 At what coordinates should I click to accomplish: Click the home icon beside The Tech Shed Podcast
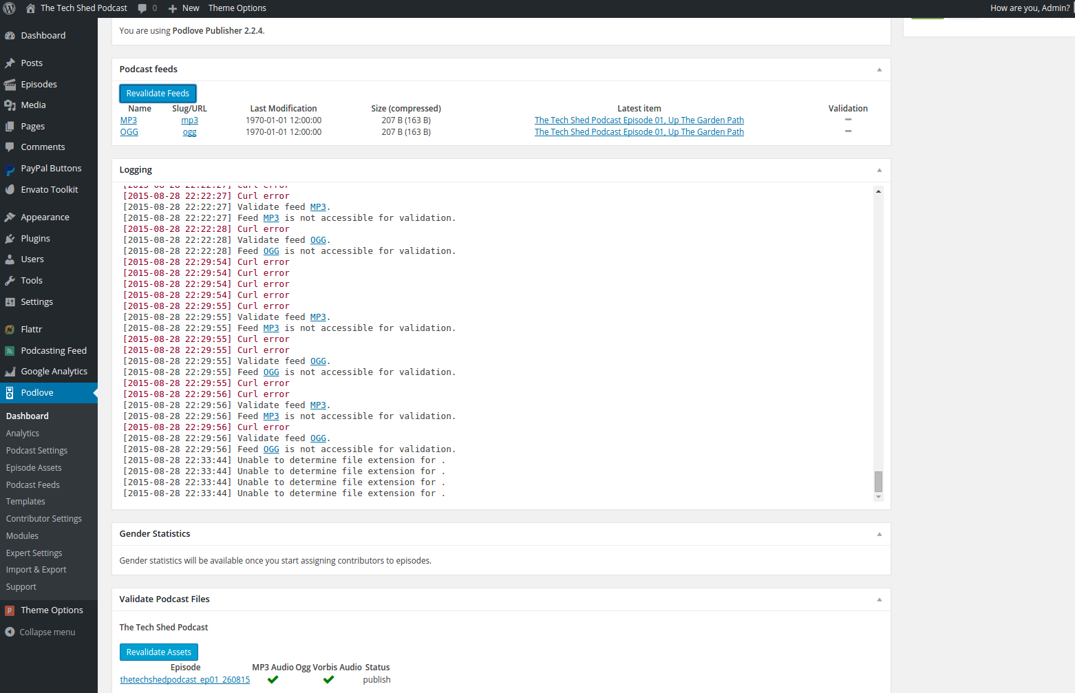click(x=30, y=8)
